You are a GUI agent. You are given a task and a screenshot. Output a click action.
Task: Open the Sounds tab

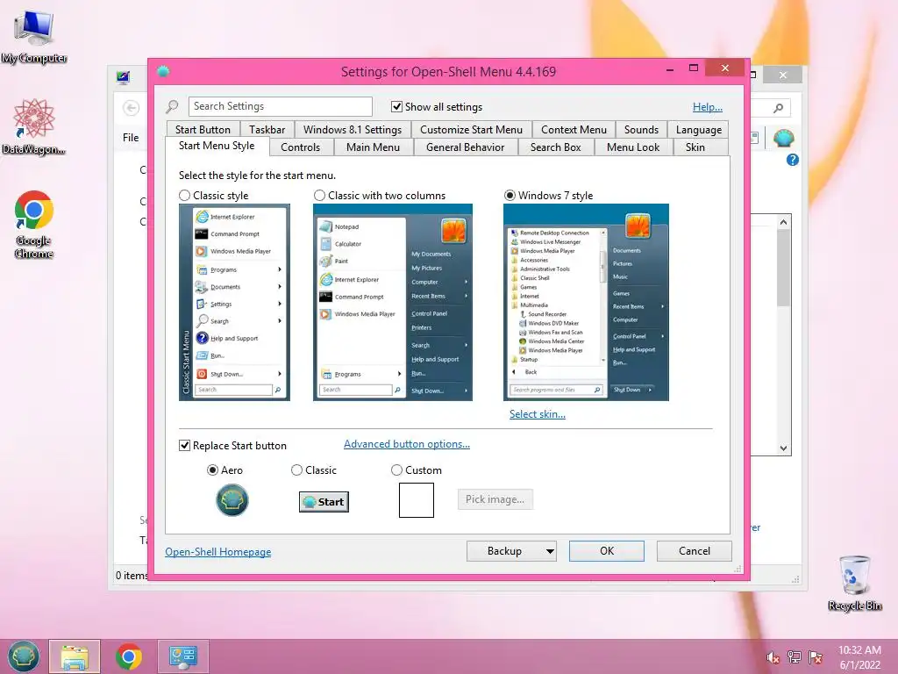point(641,130)
